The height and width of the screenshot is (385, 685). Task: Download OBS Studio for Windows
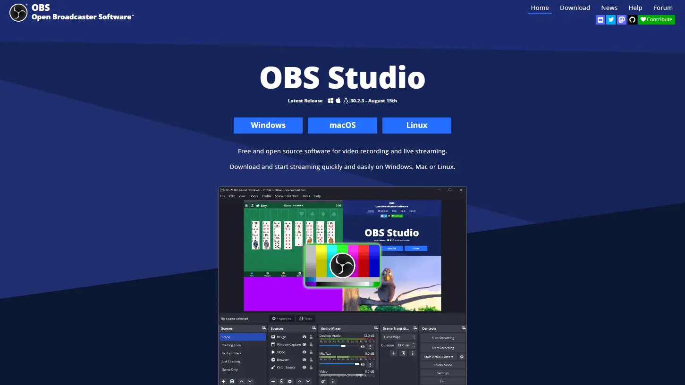[268, 126]
